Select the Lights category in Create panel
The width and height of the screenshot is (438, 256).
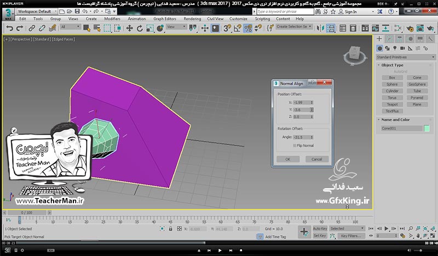pyautogui.click(x=395, y=48)
